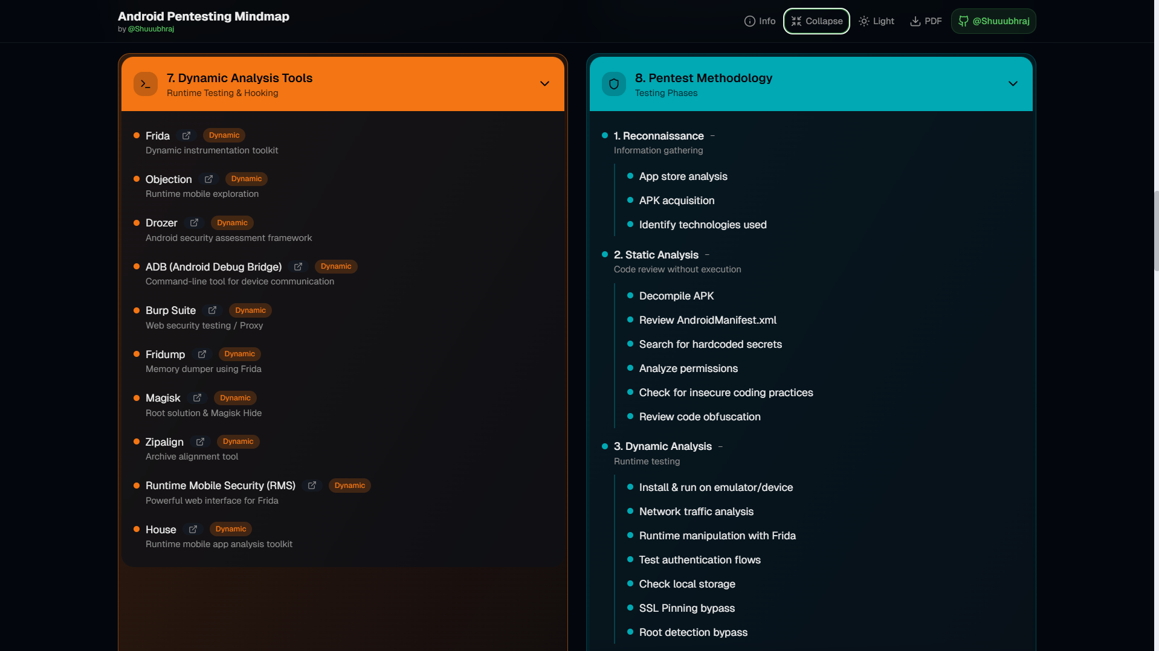This screenshot has width=1159, height=651.
Task: Select the Frida tool name
Action: 158,136
